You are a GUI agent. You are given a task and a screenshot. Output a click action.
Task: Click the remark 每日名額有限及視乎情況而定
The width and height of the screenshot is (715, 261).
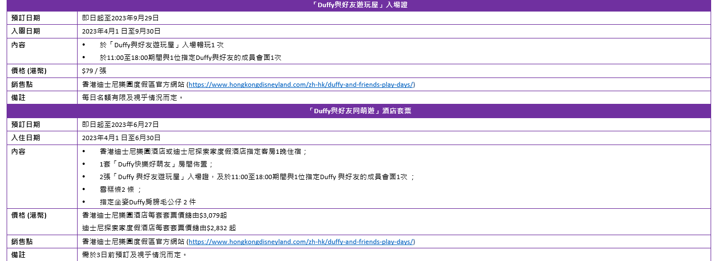[132, 98]
